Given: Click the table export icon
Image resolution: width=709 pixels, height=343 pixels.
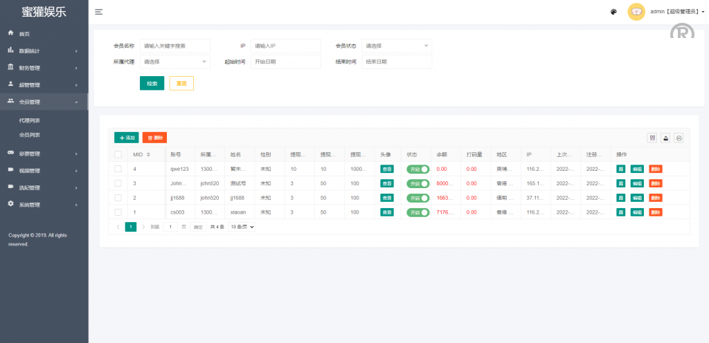Looking at the screenshot, I should pos(665,138).
